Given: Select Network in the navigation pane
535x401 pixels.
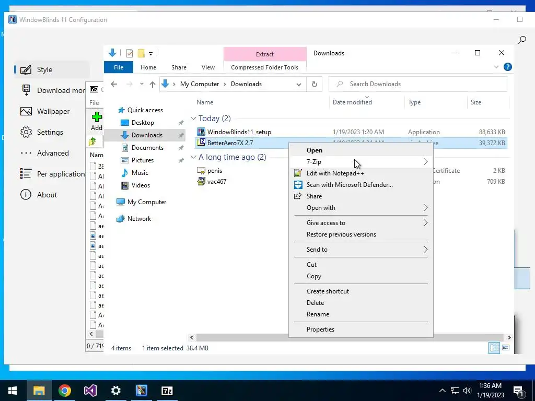Looking at the screenshot, I should (139, 219).
